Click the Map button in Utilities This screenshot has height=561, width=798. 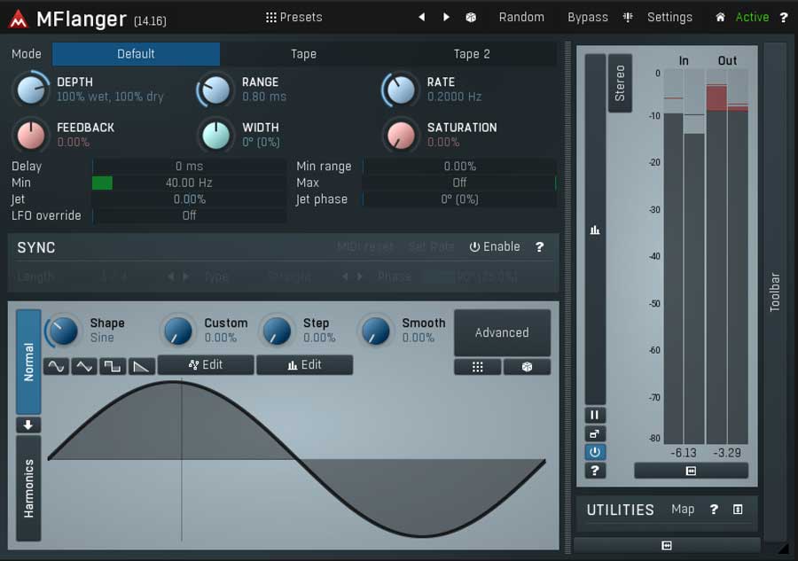coord(683,509)
